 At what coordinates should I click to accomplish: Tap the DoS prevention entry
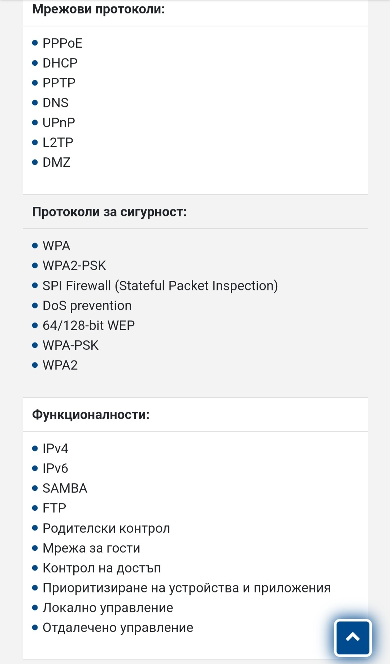coord(87,306)
